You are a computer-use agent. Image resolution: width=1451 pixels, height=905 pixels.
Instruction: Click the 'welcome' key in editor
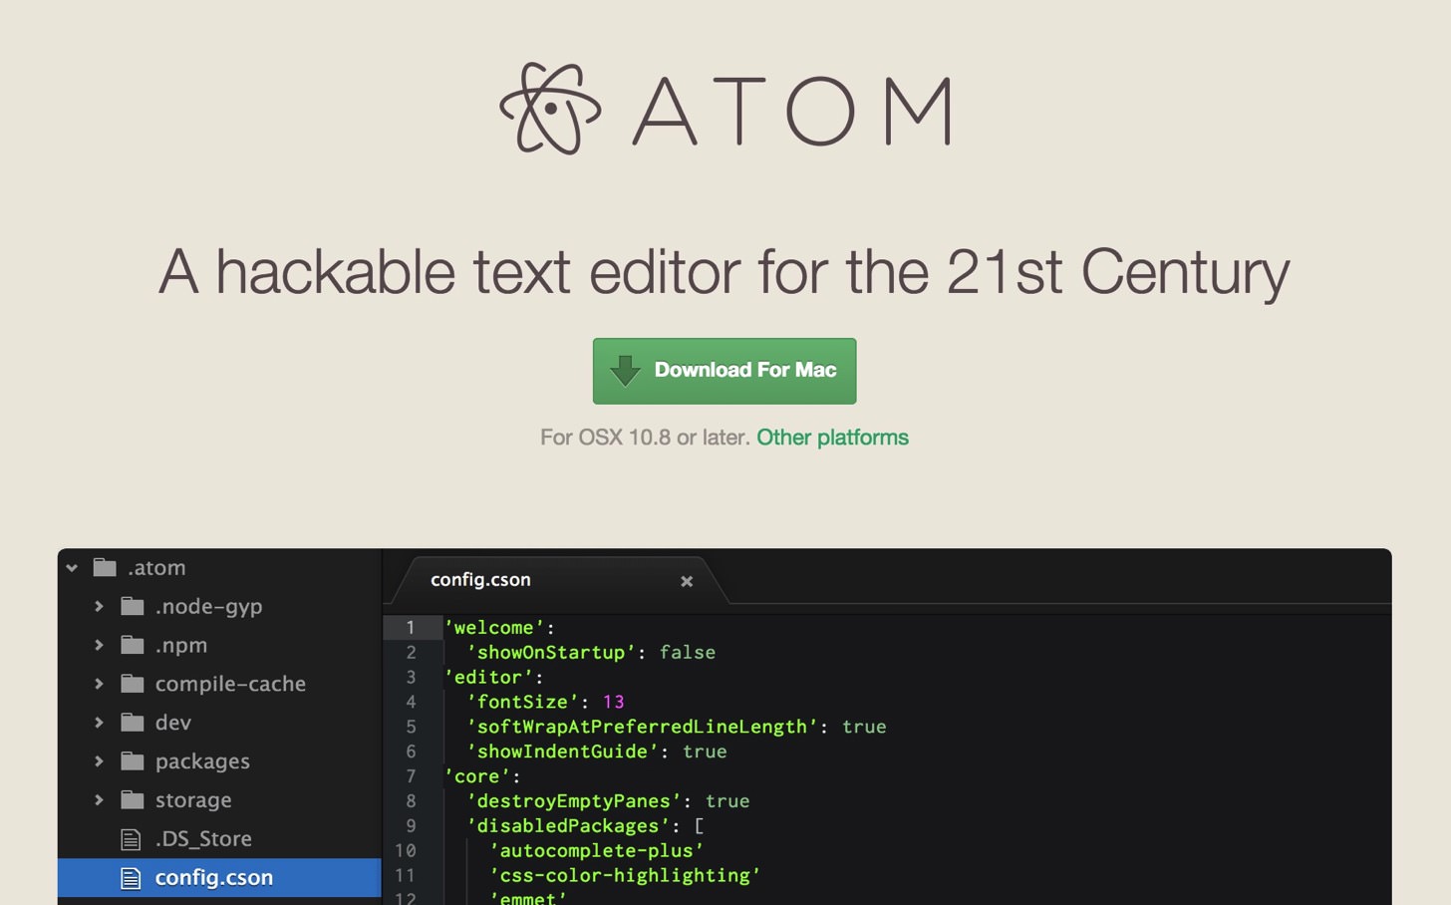[494, 628]
